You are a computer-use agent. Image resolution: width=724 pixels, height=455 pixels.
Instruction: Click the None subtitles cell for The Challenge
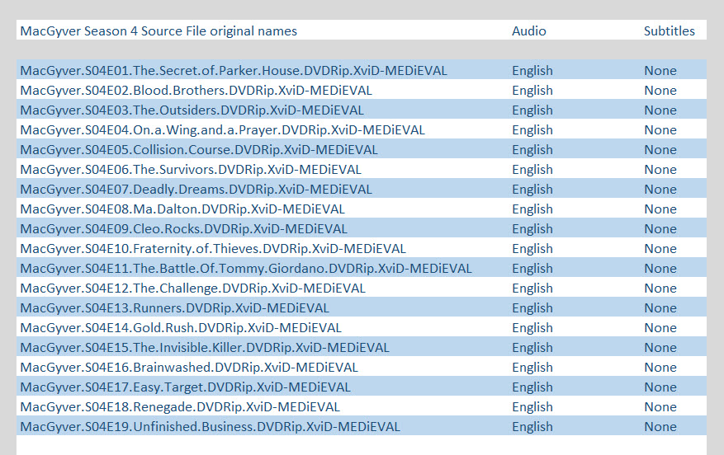click(660, 288)
